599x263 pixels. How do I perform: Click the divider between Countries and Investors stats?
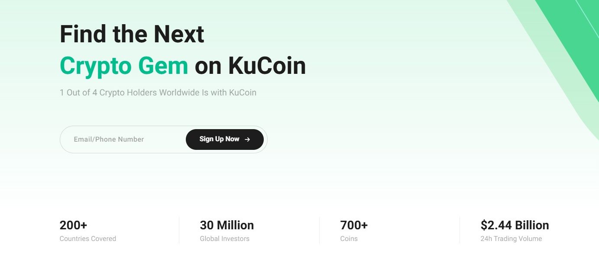click(x=179, y=230)
